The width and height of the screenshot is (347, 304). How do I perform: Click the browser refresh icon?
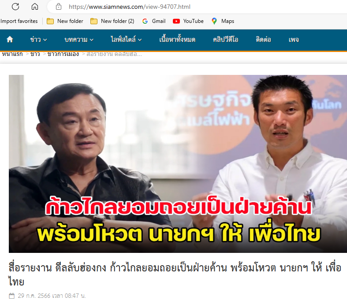15,7
